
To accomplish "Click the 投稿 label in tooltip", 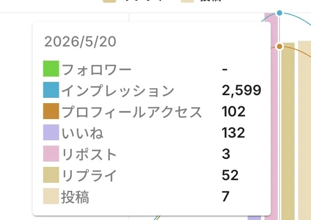I will pyautogui.click(x=75, y=197).
